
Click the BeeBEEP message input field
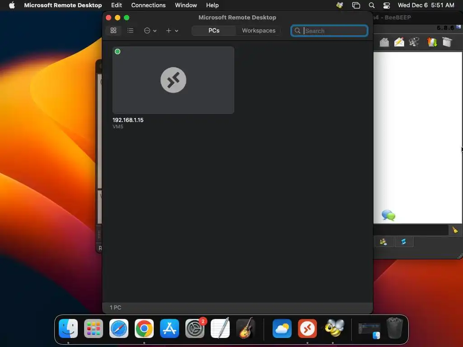pyautogui.click(x=411, y=230)
